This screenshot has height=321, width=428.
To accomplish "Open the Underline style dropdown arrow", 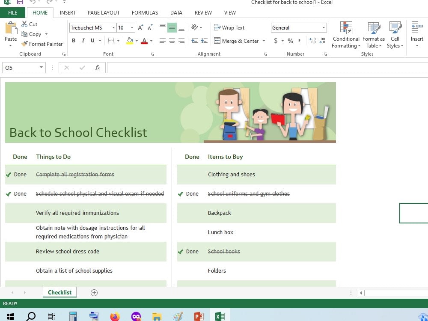I will click(x=100, y=41).
